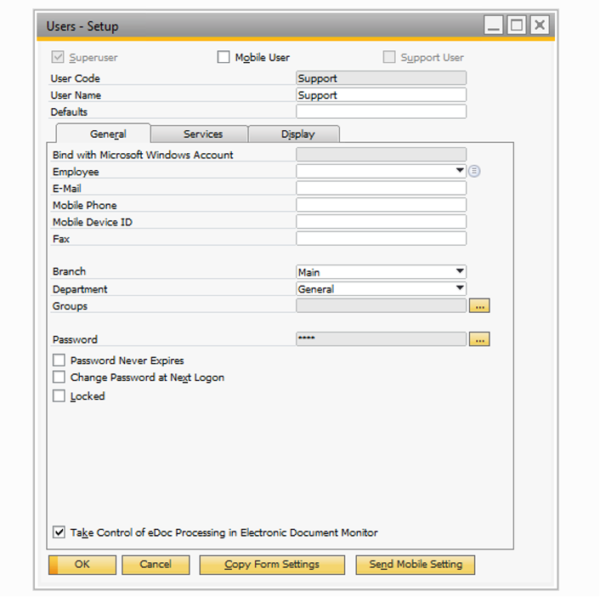Click the Users - Setup title text

(82, 26)
